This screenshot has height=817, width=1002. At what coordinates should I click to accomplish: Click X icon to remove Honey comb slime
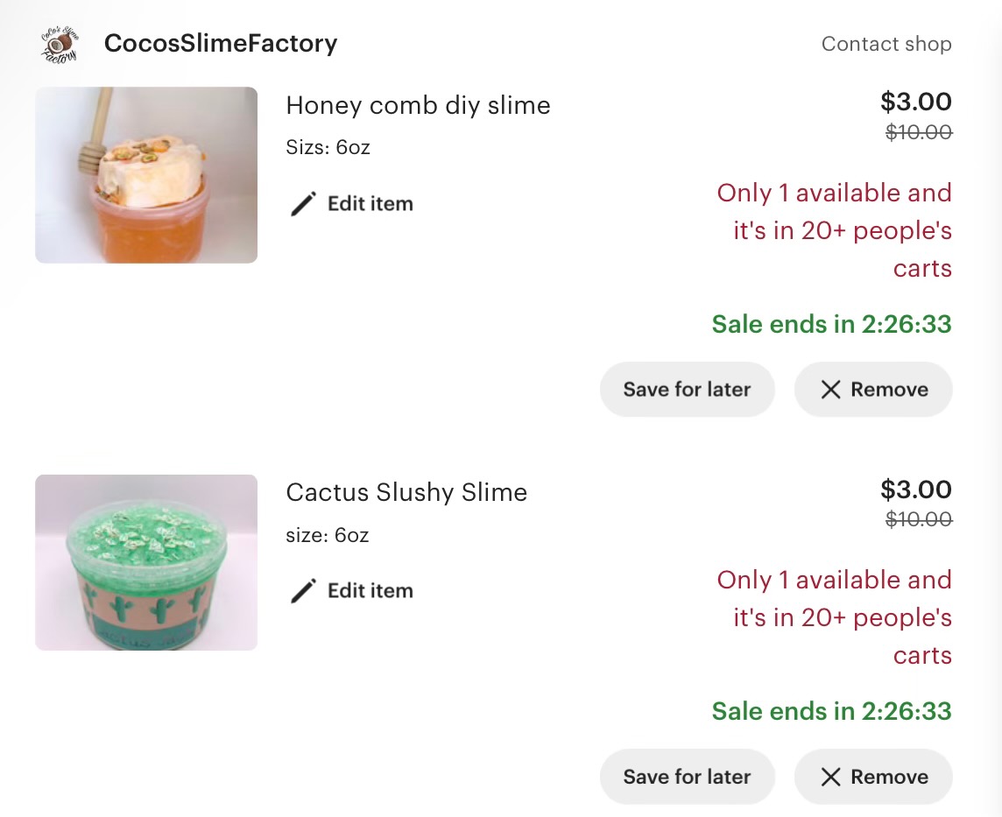pos(830,390)
